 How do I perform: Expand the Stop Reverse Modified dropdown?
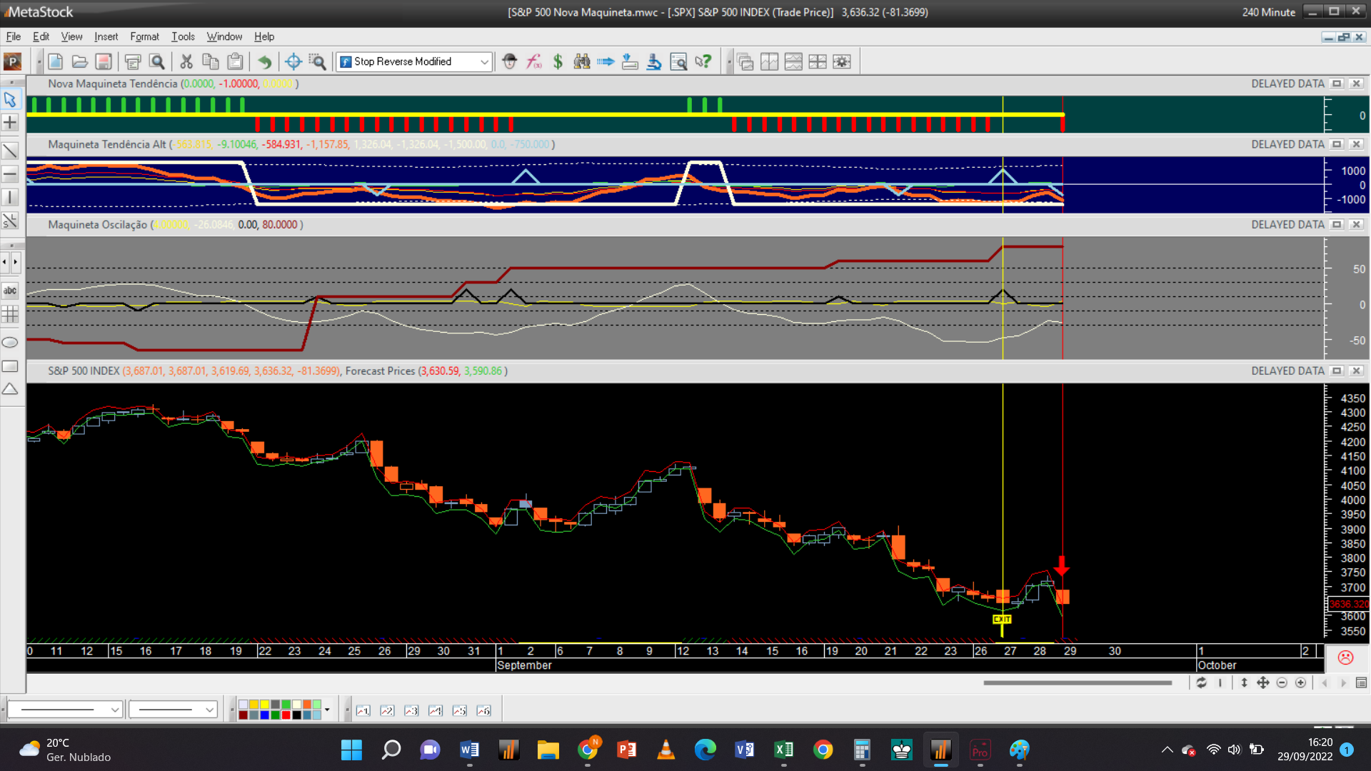[x=484, y=62]
